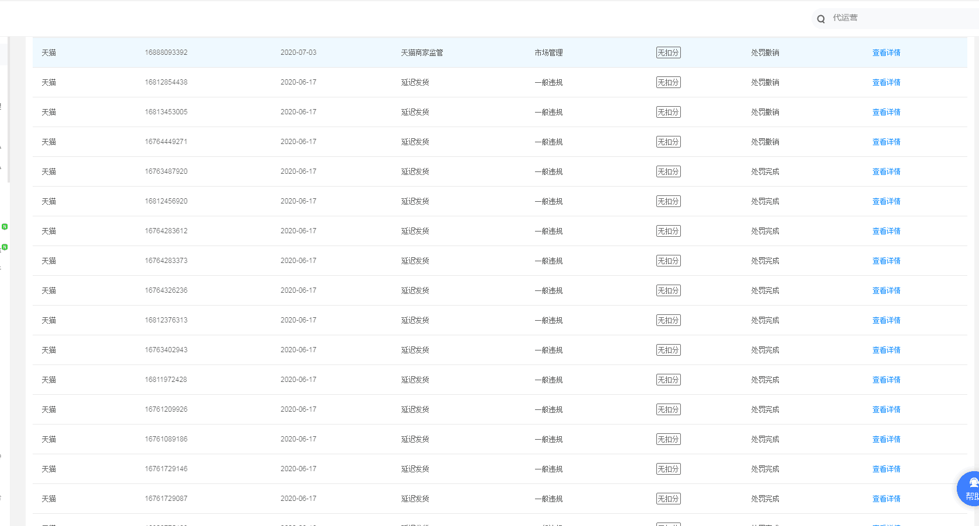Viewport: 979px width, 526px height.
Task: Select record number 16764283612
Action: tap(166, 231)
